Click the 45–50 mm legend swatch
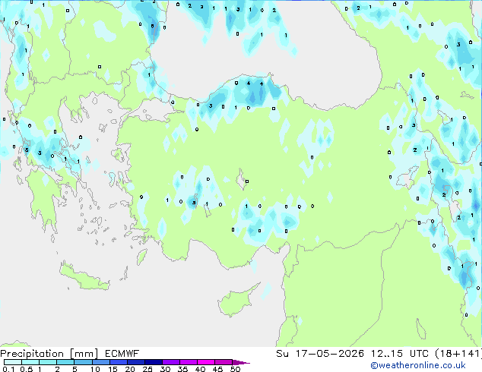 pyautogui.click(x=224, y=362)
